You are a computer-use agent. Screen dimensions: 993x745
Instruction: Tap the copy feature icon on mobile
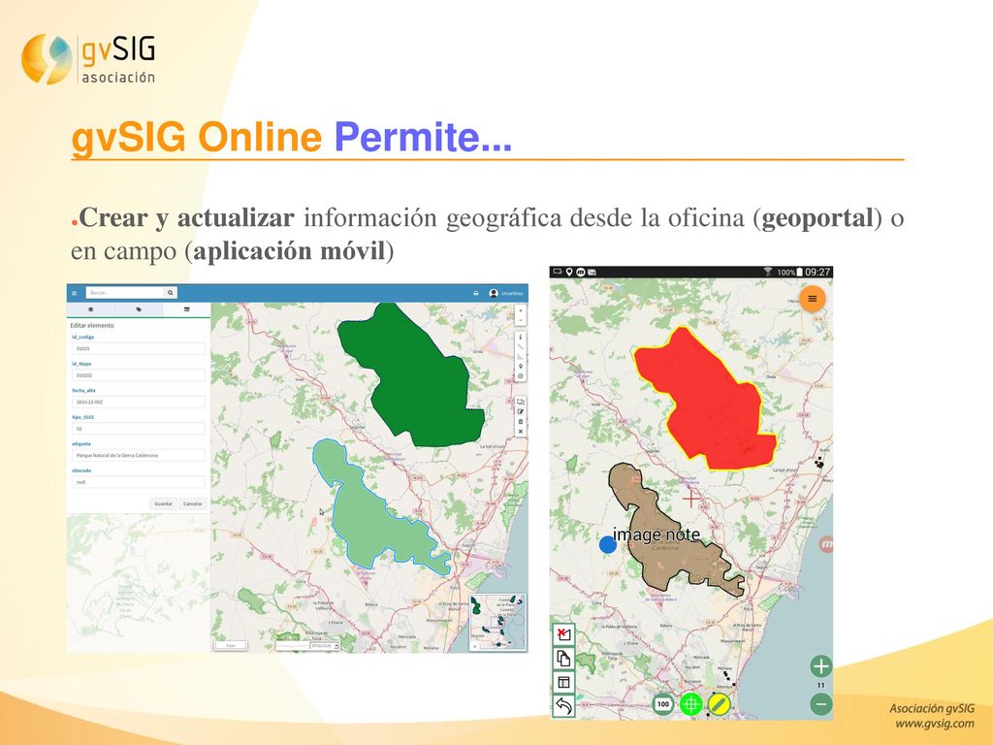[x=563, y=659]
